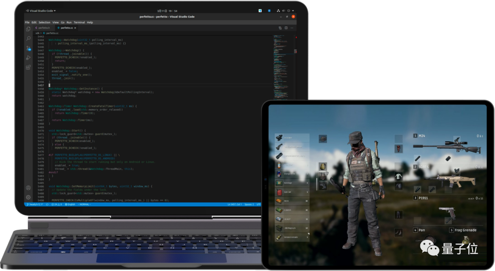
Task: Open the Edit menu
Action: coord(34,22)
